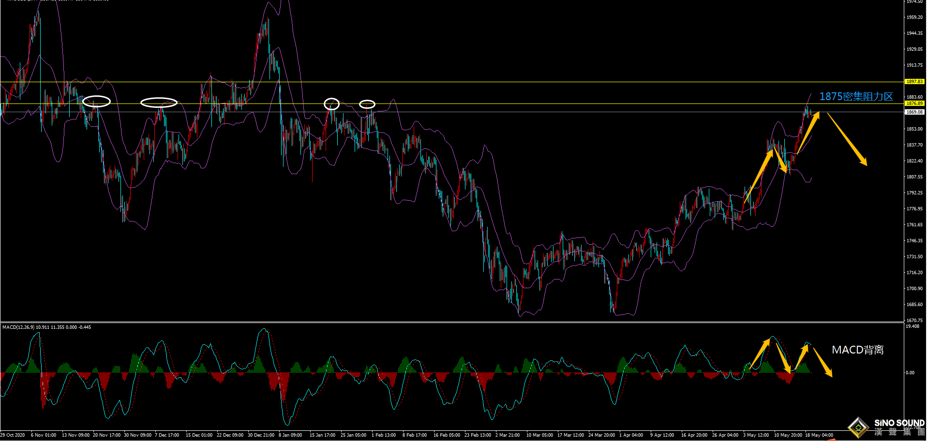Click the 30 Nov 09:00 time label

coord(137,435)
